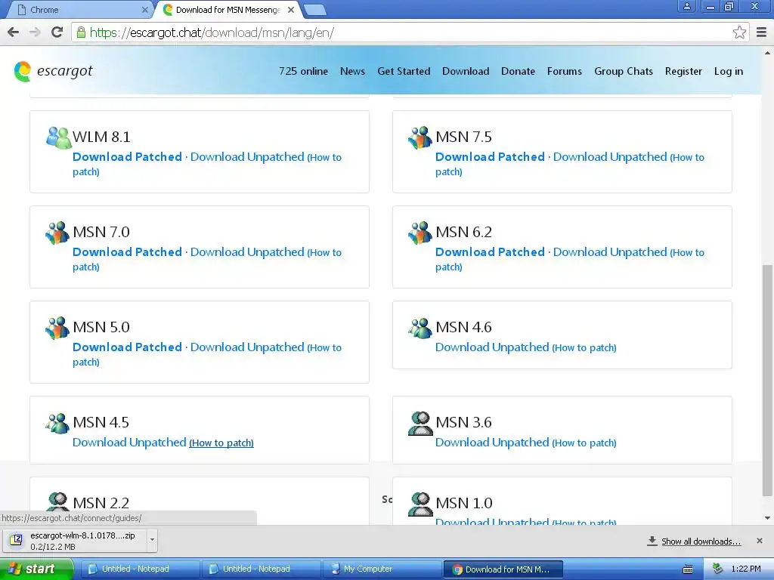Visit the Forums
The height and width of the screenshot is (580, 774).
[564, 71]
